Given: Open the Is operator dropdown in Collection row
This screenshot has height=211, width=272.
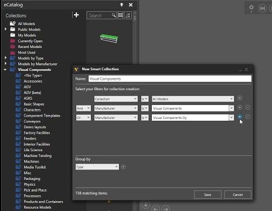Looking at the screenshot, I should pos(145,99).
